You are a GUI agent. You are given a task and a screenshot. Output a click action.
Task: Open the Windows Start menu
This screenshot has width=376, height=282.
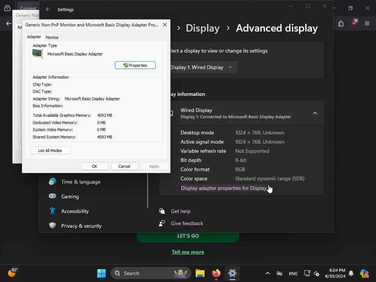pos(101,273)
